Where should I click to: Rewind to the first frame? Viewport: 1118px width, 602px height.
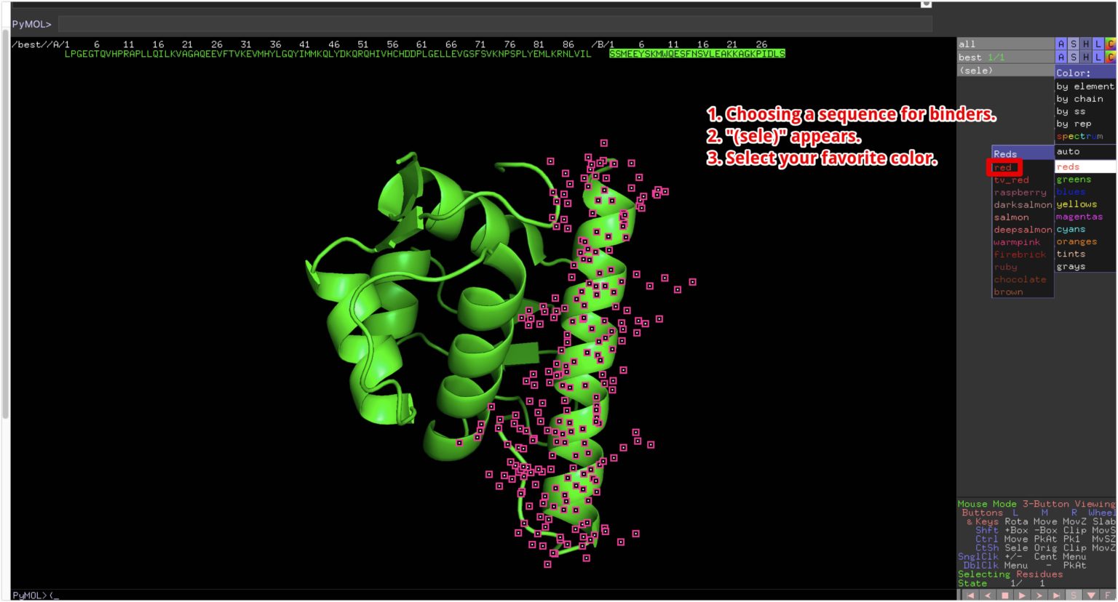(x=970, y=595)
